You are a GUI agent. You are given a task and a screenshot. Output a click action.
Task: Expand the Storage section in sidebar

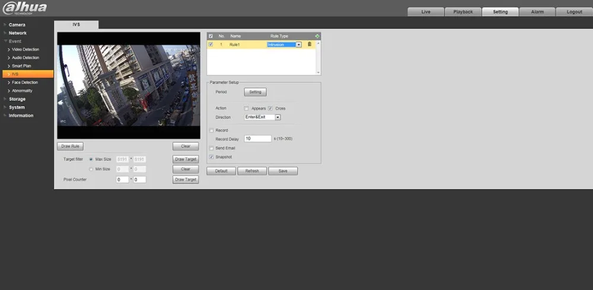pos(17,99)
